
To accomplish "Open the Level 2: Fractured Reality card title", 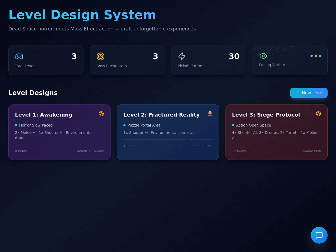I will click(161, 115).
